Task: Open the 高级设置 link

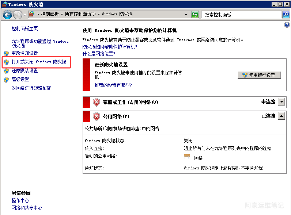Action: (x=20, y=79)
